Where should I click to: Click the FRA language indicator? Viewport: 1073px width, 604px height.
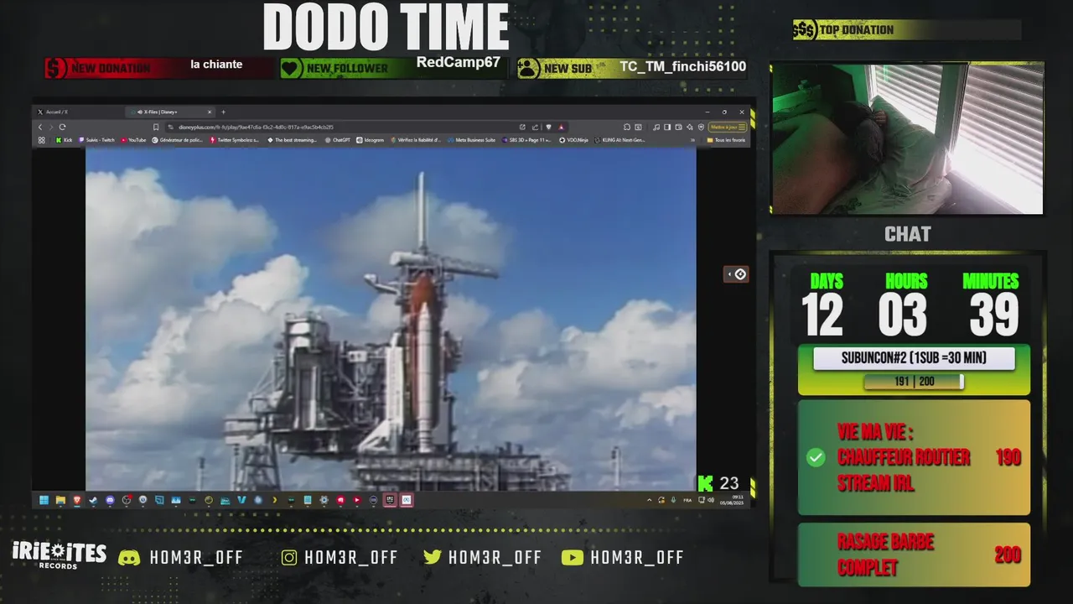[x=687, y=500]
